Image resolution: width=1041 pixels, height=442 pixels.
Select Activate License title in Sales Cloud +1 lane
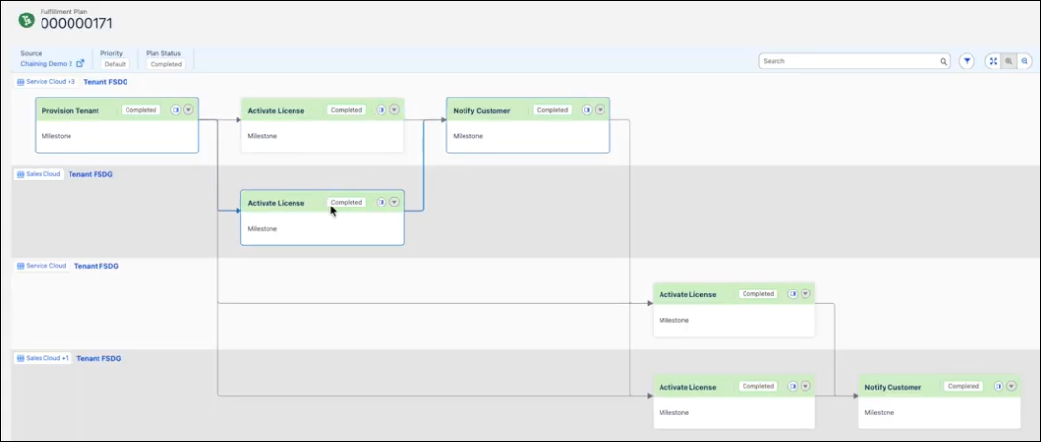pyautogui.click(x=688, y=387)
